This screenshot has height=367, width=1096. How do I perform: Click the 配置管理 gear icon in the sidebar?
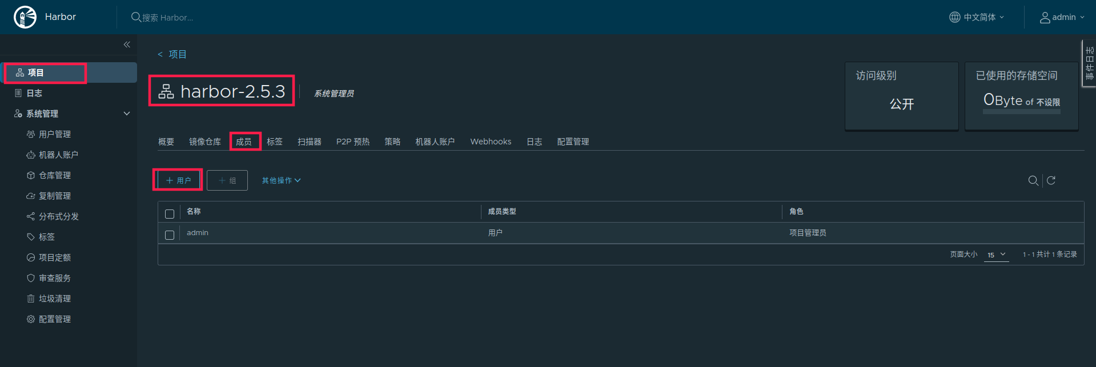[31, 319]
